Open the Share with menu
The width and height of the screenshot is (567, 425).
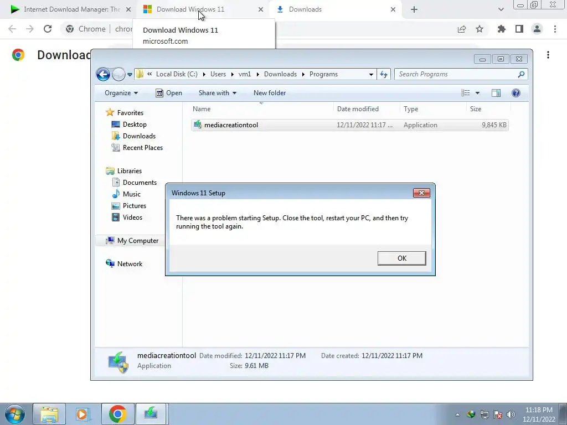(x=217, y=93)
